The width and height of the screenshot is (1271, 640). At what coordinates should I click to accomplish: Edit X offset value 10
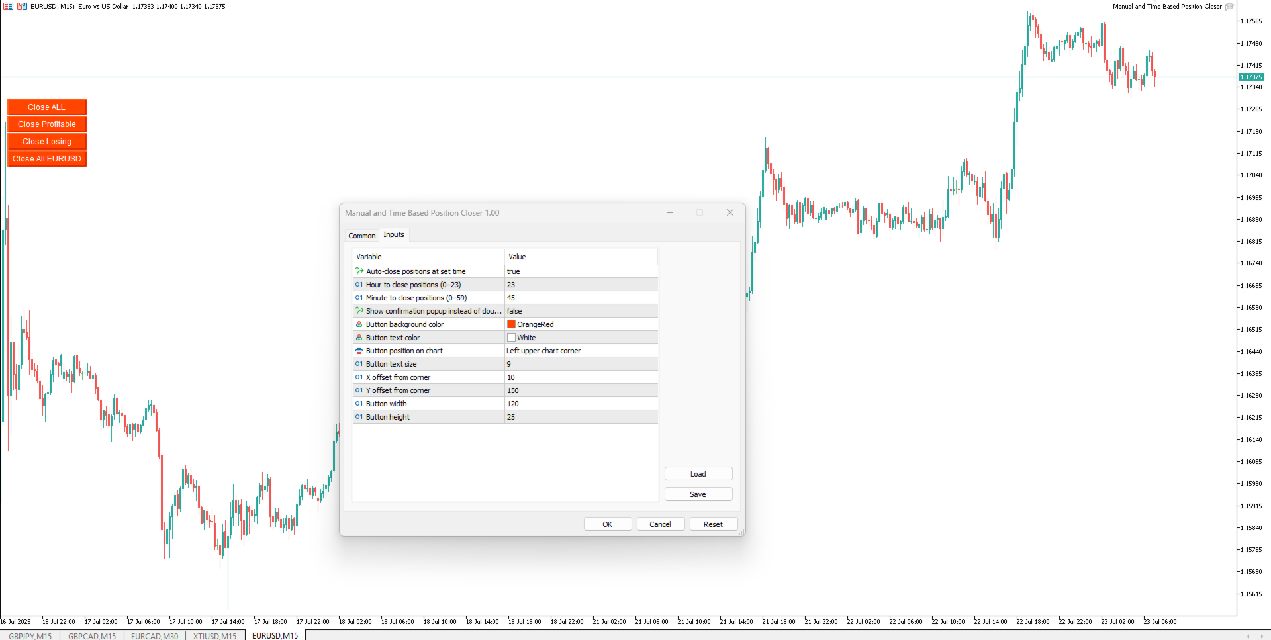[581, 377]
